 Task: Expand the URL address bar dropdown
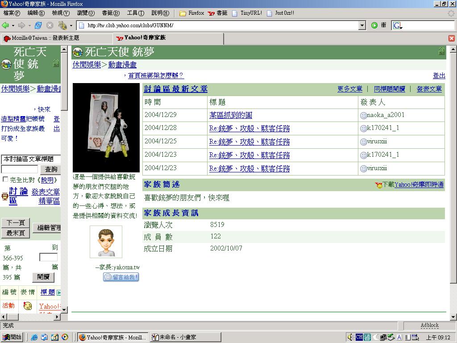point(362,25)
